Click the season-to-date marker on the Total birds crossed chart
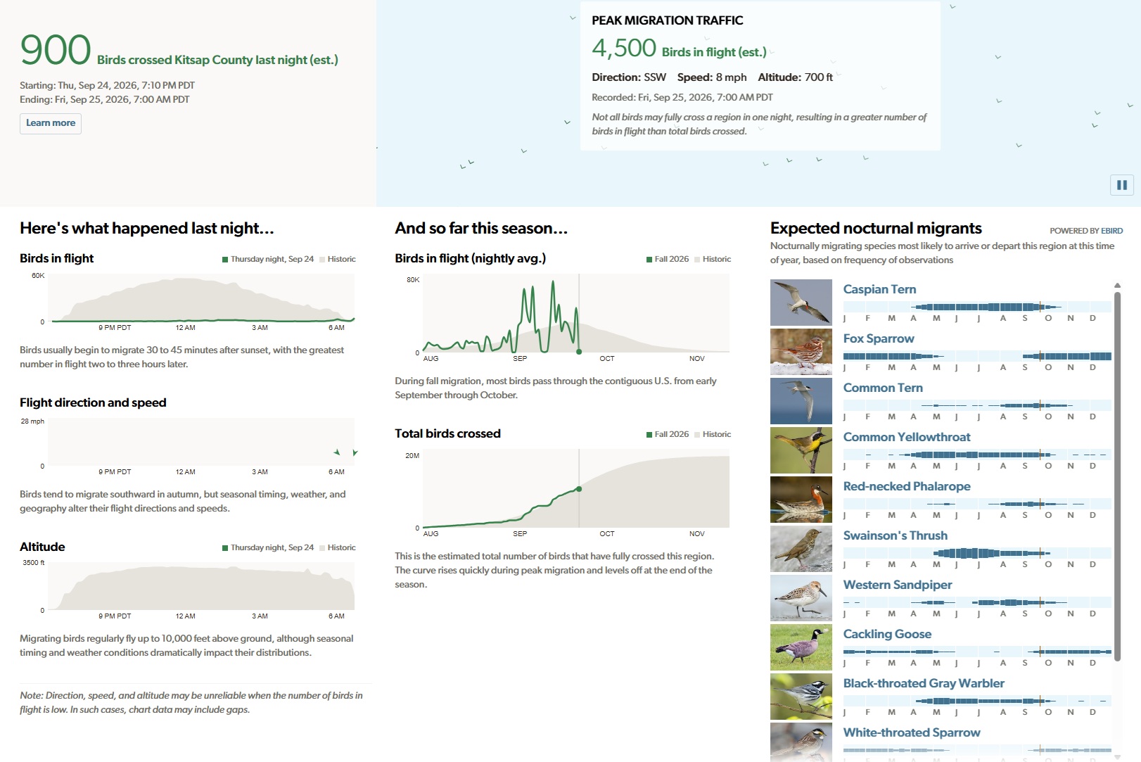1141x762 pixels. pos(579,488)
